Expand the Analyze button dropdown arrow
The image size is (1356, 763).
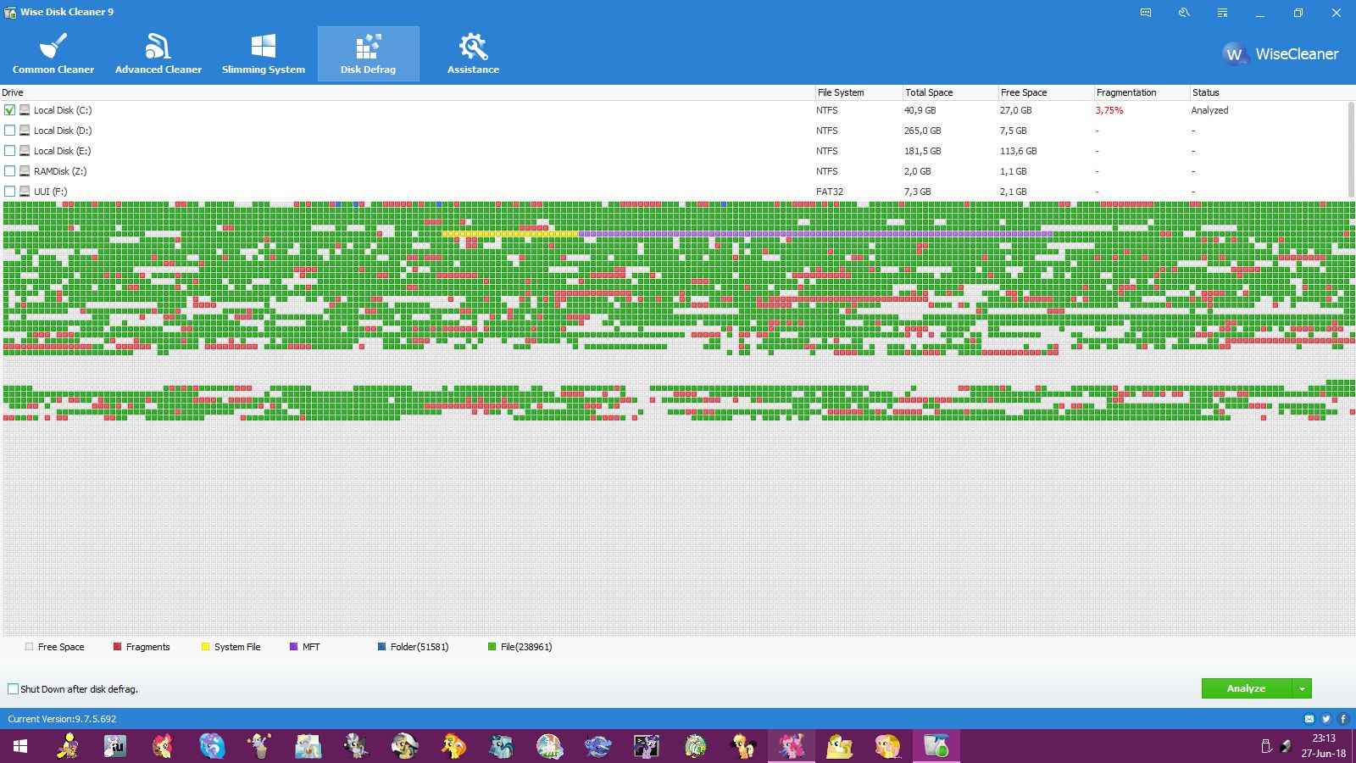click(1302, 689)
